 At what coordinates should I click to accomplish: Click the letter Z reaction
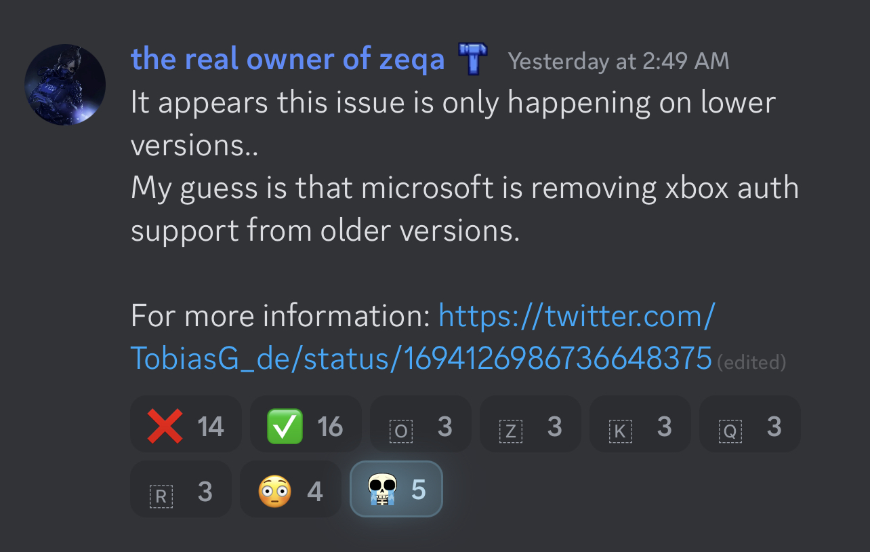pos(530,425)
